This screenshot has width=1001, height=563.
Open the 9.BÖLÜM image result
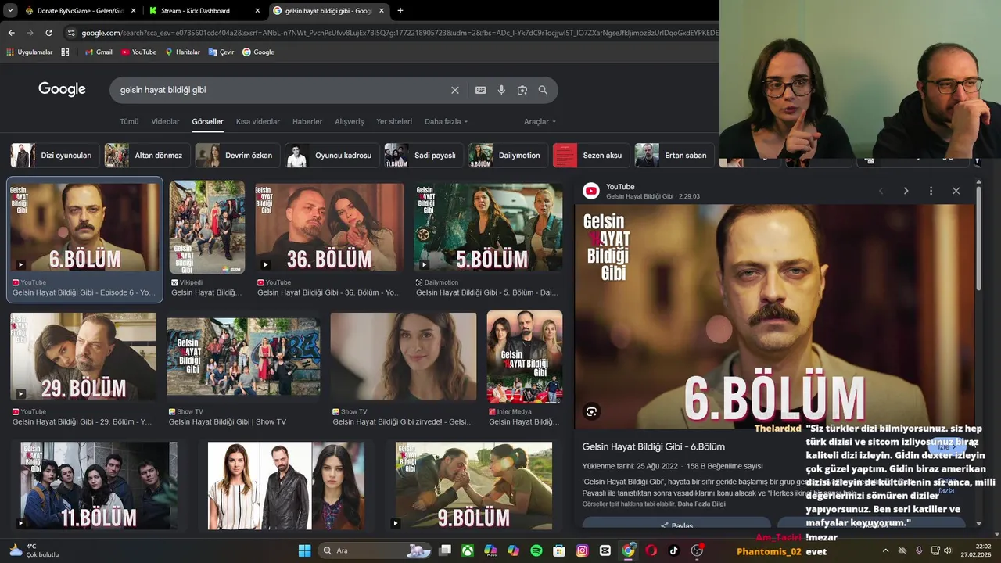(x=473, y=486)
